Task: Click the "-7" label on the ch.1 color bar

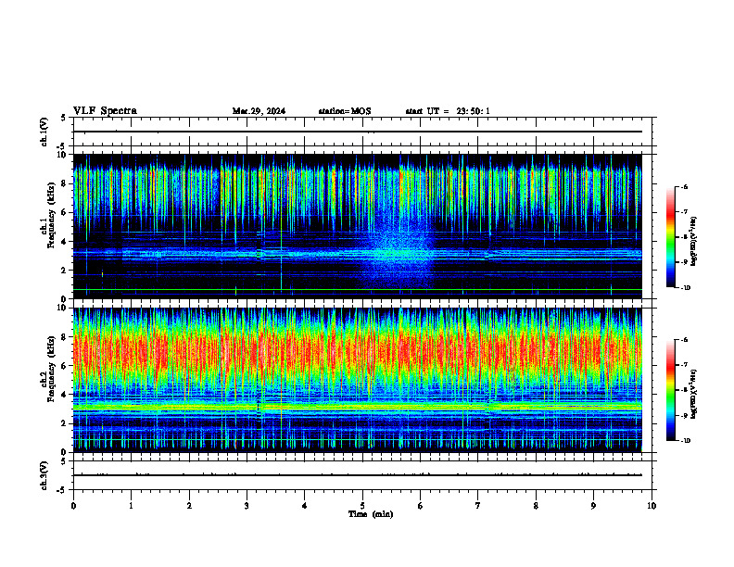Action: (685, 212)
